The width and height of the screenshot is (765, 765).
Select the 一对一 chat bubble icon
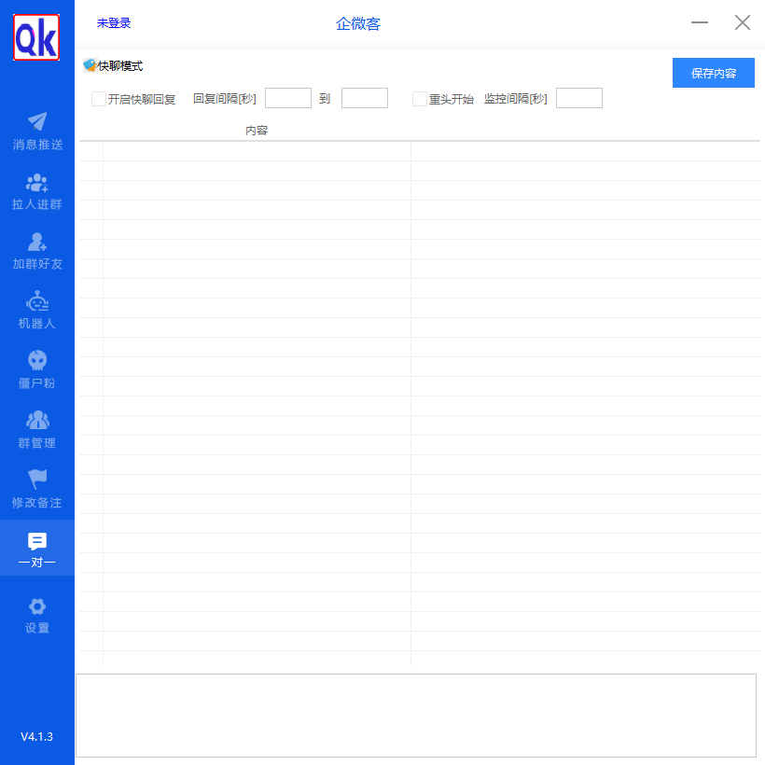pyautogui.click(x=37, y=541)
